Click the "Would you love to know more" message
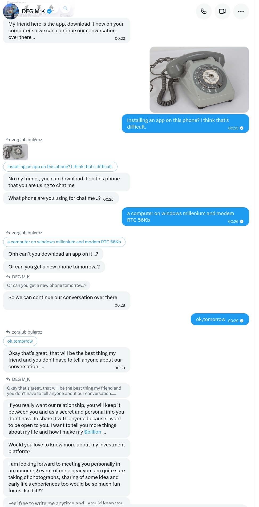This screenshot has height=507, width=259. (x=66, y=448)
